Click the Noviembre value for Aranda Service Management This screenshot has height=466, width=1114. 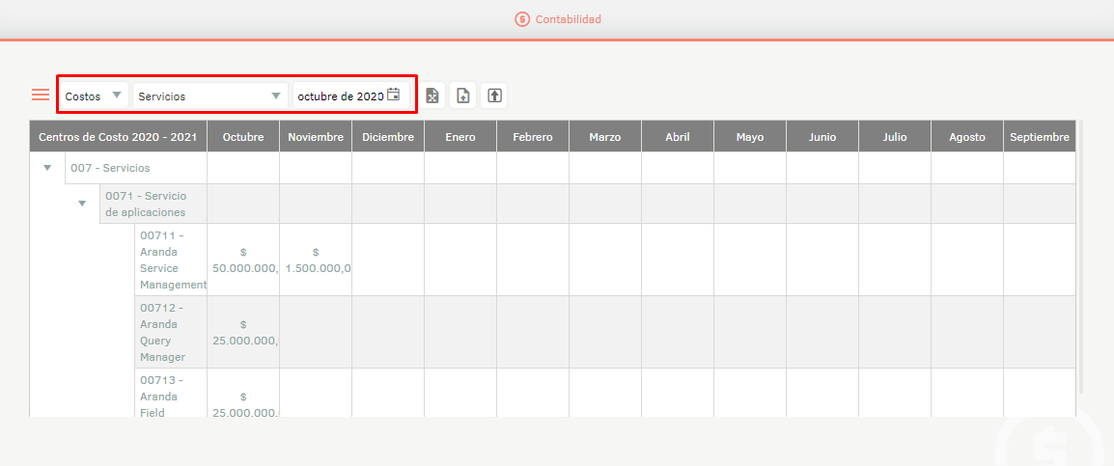coord(317,260)
